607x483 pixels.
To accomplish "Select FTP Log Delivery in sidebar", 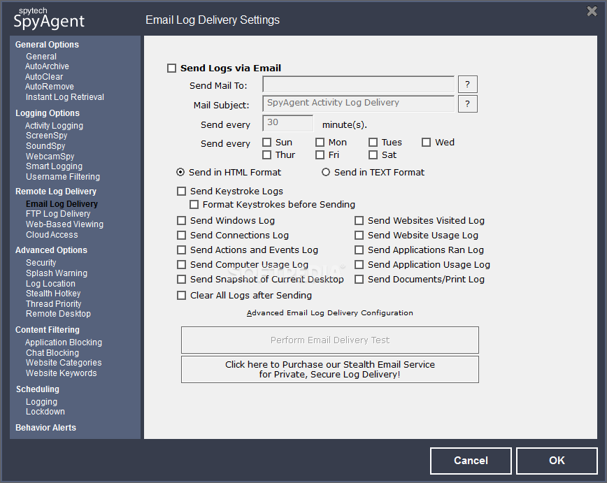I will click(57, 214).
